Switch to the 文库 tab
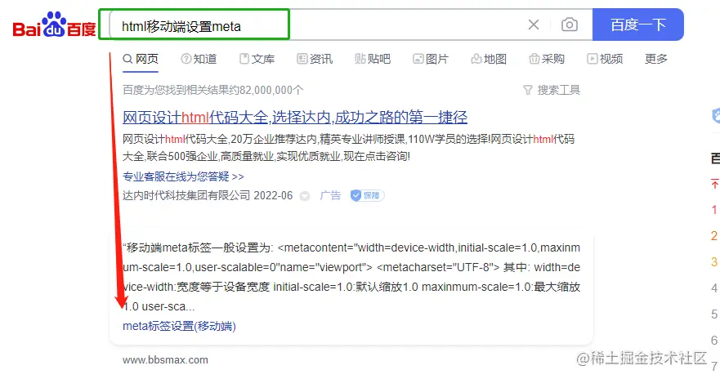The height and width of the screenshot is (379, 720). [257, 59]
